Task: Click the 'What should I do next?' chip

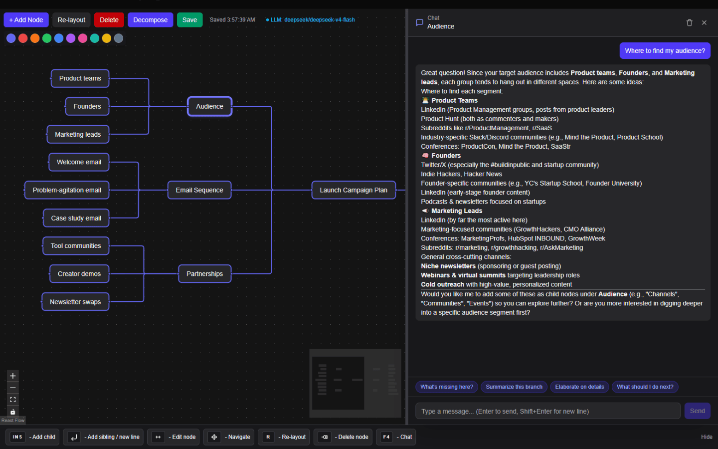Action: (645, 387)
